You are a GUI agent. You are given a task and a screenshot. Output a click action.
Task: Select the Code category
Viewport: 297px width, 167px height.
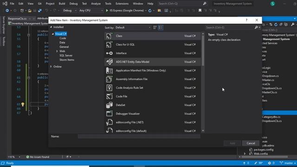click(x=63, y=38)
